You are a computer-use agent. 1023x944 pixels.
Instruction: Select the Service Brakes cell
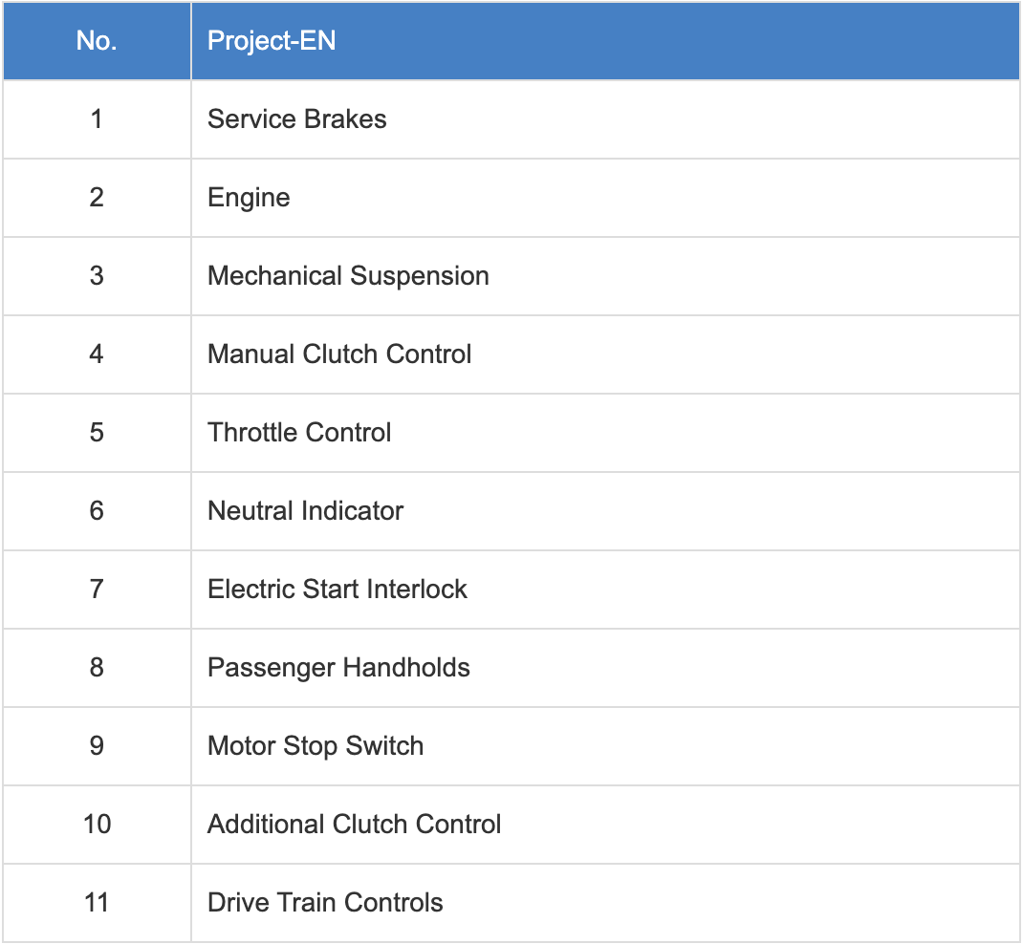point(605,119)
